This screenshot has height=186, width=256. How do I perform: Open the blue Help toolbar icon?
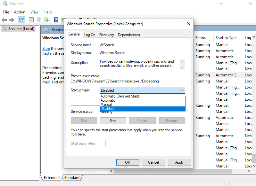tap(56, 20)
